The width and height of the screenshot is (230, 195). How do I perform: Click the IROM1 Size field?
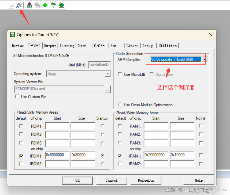point(83,155)
